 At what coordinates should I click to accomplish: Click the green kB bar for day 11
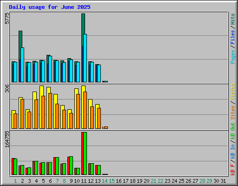[x=85, y=153]
